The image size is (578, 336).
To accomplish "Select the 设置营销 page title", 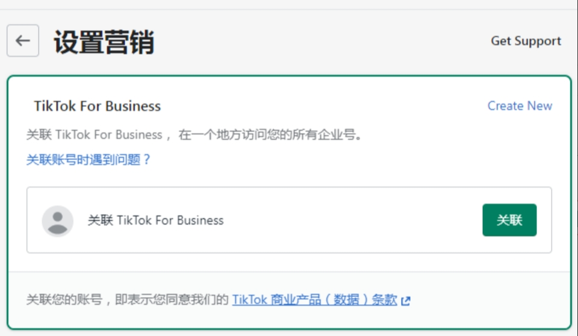I will pos(104,42).
